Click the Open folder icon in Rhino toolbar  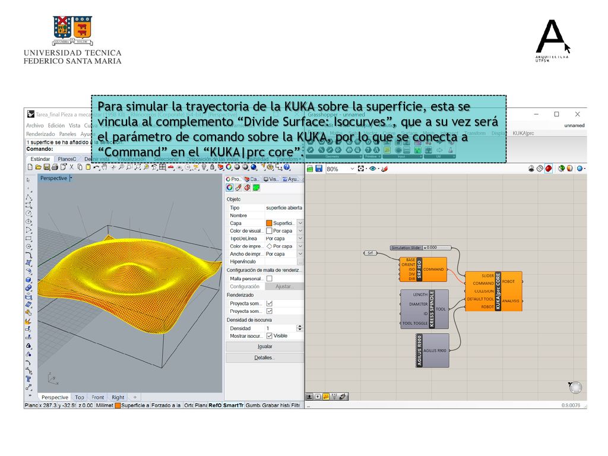(x=39, y=167)
